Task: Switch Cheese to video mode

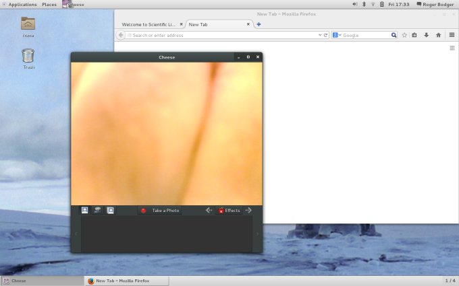Action: (97, 210)
